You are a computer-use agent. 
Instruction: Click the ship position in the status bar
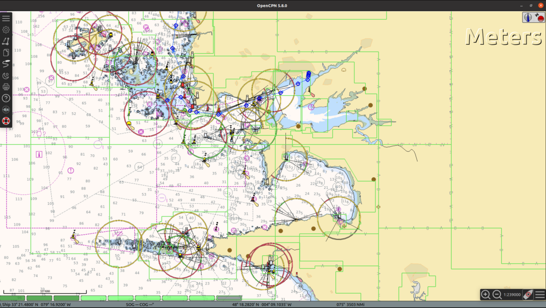tap(36, 304)
